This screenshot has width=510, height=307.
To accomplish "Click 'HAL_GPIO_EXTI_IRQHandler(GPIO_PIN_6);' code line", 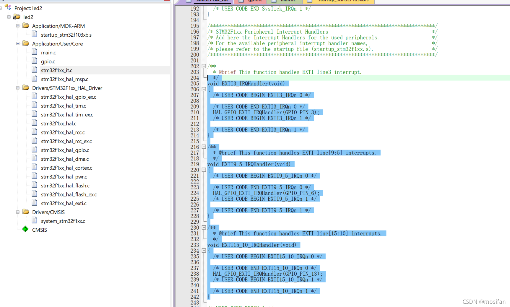I will [x=266, y=193].
